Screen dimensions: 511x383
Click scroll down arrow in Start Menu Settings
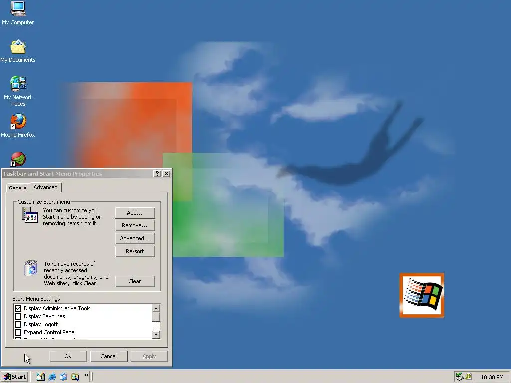pos(156,334)
